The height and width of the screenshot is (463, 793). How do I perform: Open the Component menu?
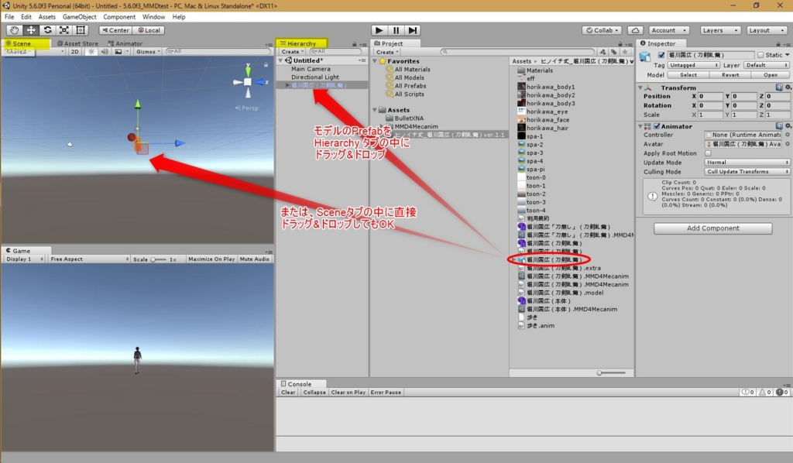coord(119,17)
